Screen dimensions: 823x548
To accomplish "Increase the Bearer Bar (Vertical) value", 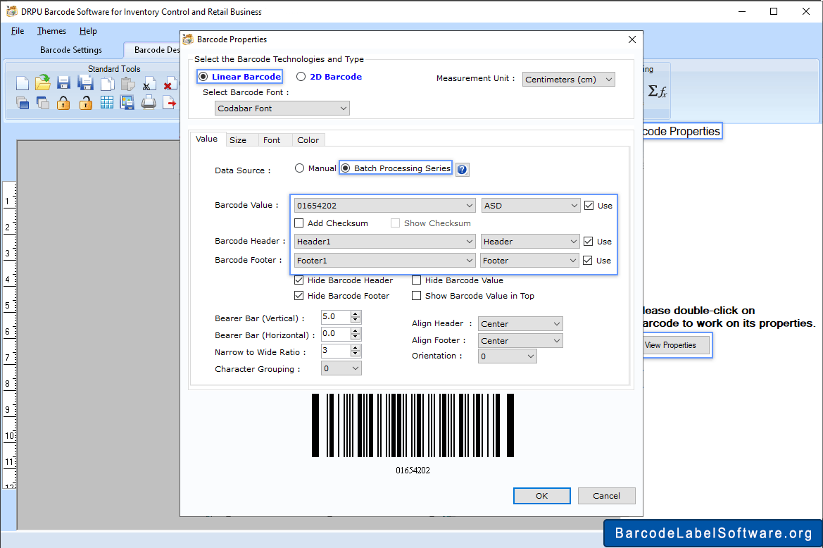I will pyautogui.click(x=356, y=314).
